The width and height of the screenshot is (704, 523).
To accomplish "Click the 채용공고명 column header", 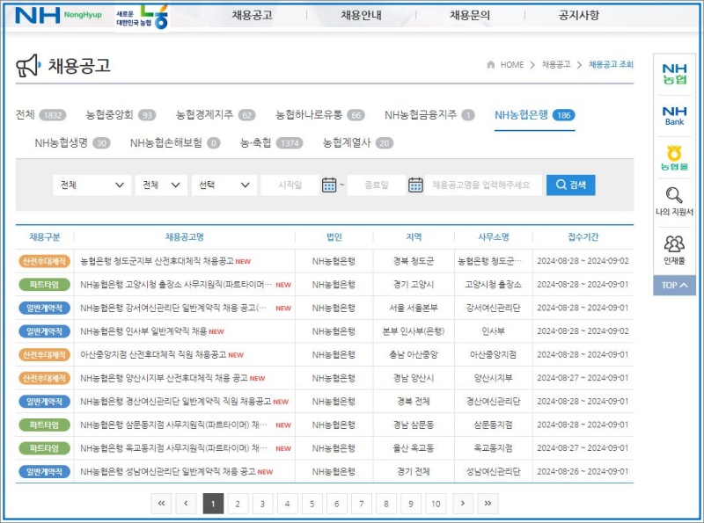I will [185, 236].
